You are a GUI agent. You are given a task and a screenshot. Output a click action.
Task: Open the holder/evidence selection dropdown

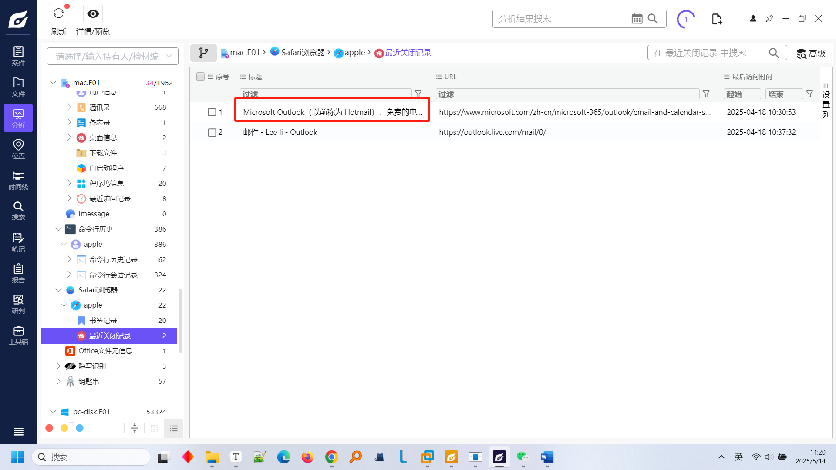[113, 56]
